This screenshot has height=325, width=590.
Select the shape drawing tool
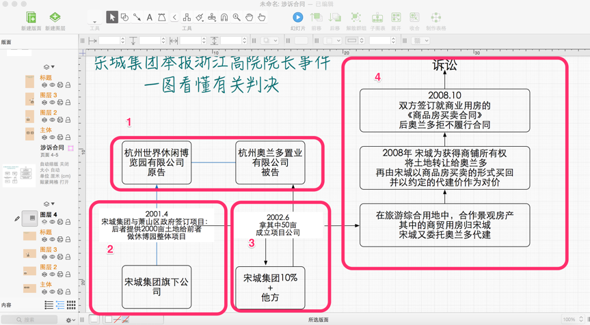click(x=124, y=17)
